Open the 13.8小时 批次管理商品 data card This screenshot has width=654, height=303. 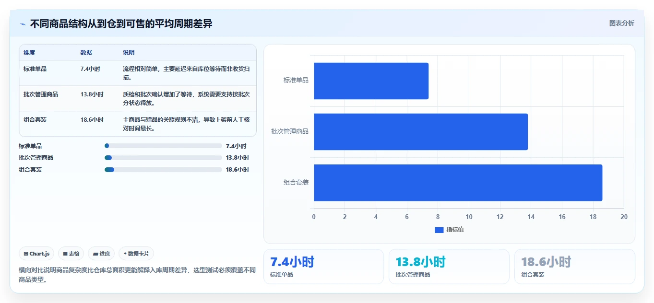(449, 267)
